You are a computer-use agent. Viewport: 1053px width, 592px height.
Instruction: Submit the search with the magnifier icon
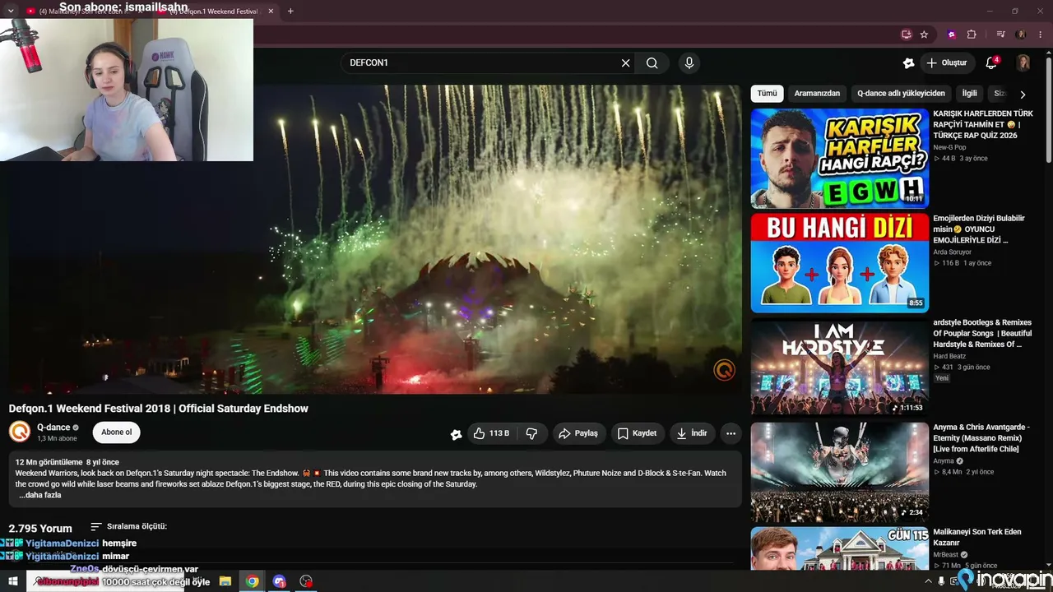point(652,63)
